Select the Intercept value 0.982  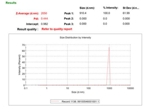pyautogui.click(x=44, y=24)
